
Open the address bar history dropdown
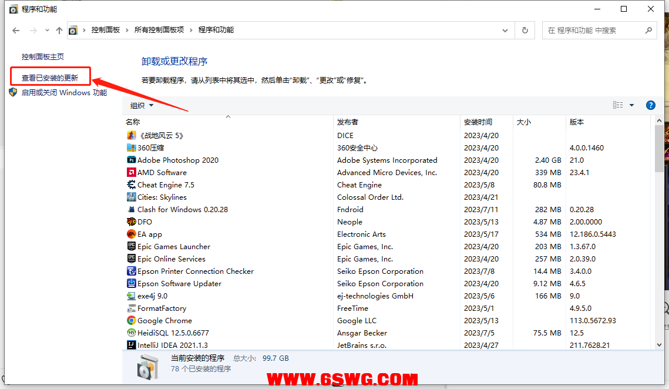pos(505,31)
